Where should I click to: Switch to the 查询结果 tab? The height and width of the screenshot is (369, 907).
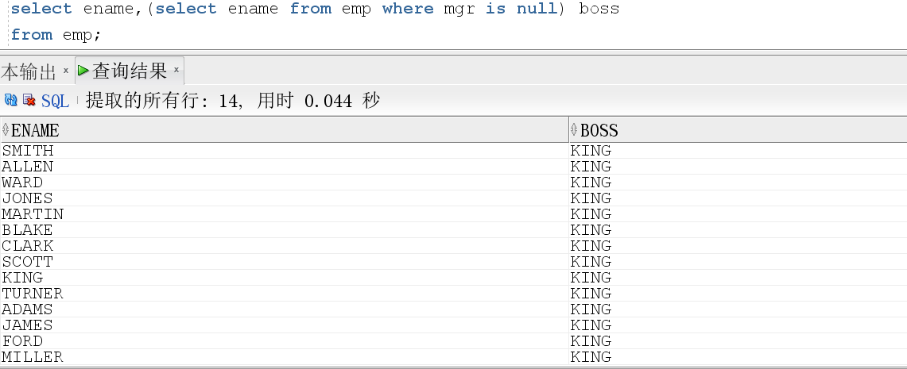pos(130,71)
